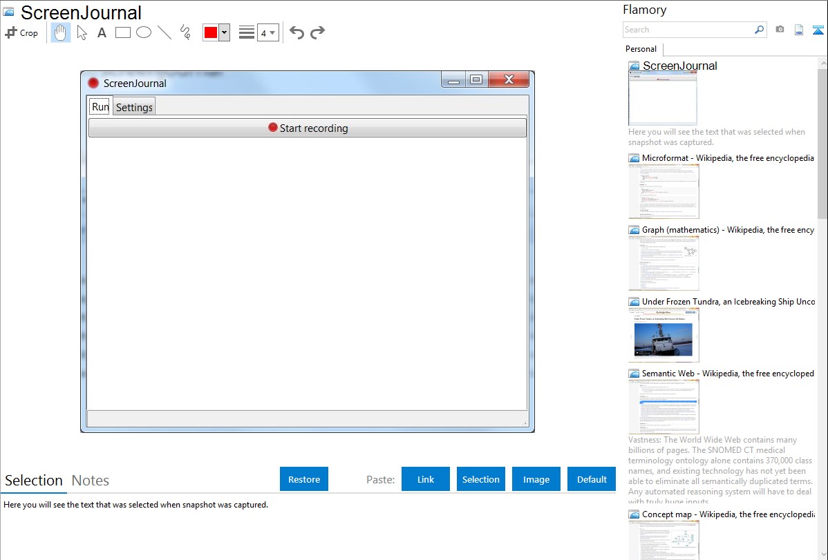Click the Flamory search field
The height and width of the screenshot is (560, 828).
688,30
